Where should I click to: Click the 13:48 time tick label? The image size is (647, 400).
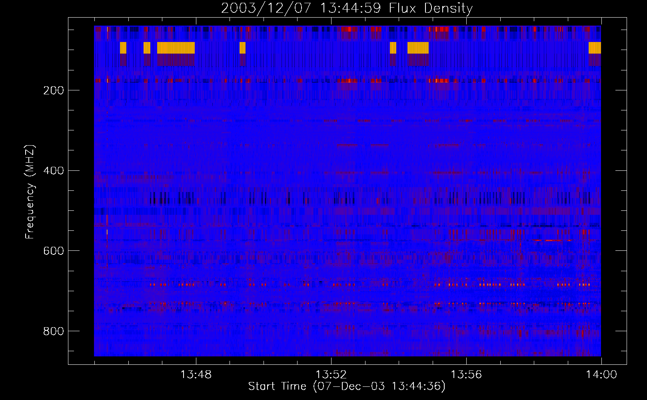(196, 375)
